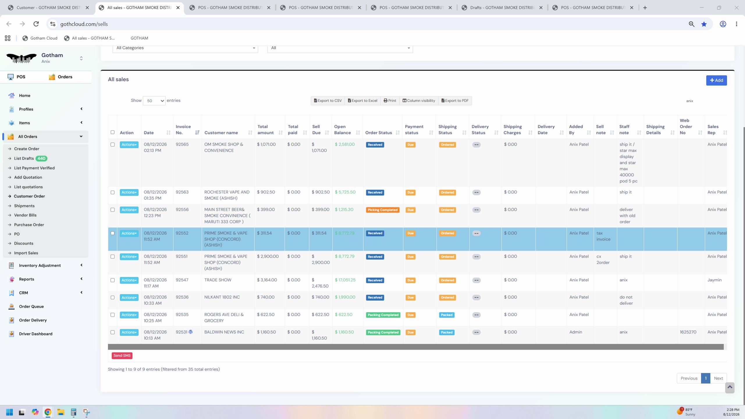Open the Order Queue sidebar icon
The width and height of the screenshot is (745, 419).
tap(11, 306)
